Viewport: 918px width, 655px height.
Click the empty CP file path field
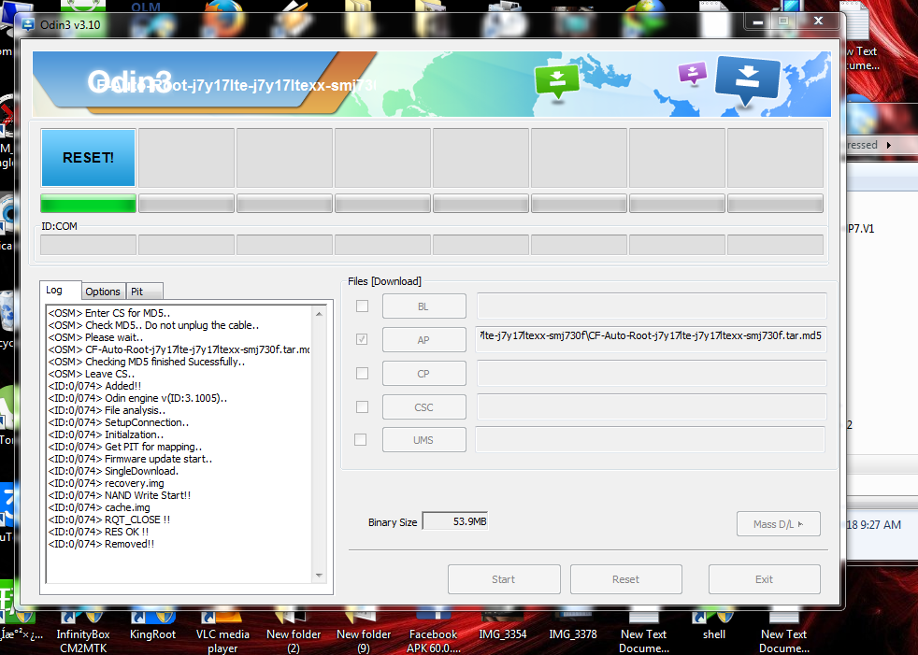tap(651, 373)
